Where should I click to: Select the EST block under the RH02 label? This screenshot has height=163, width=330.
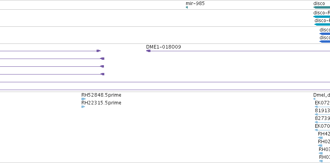click(x=320, y=146)
